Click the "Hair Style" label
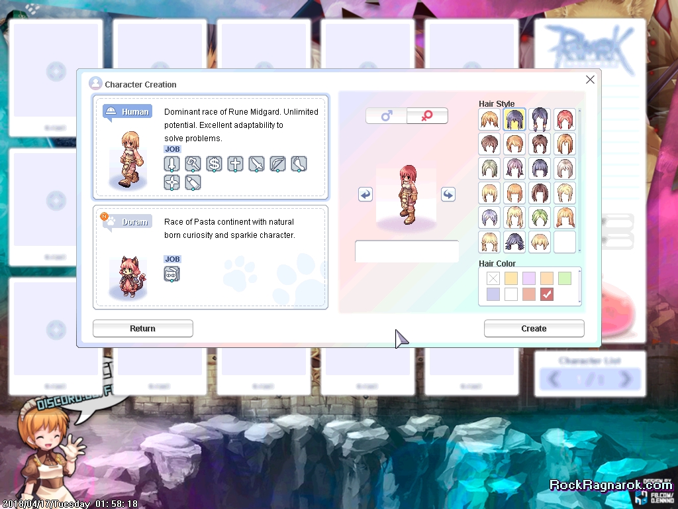The height and width of the screenshot is (509, 678). pos(497,104)
